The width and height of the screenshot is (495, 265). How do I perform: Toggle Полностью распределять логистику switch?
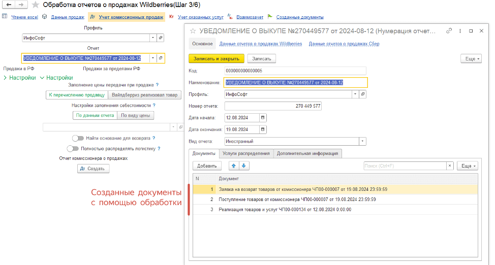pyautogui.click(x=73, y=149)
